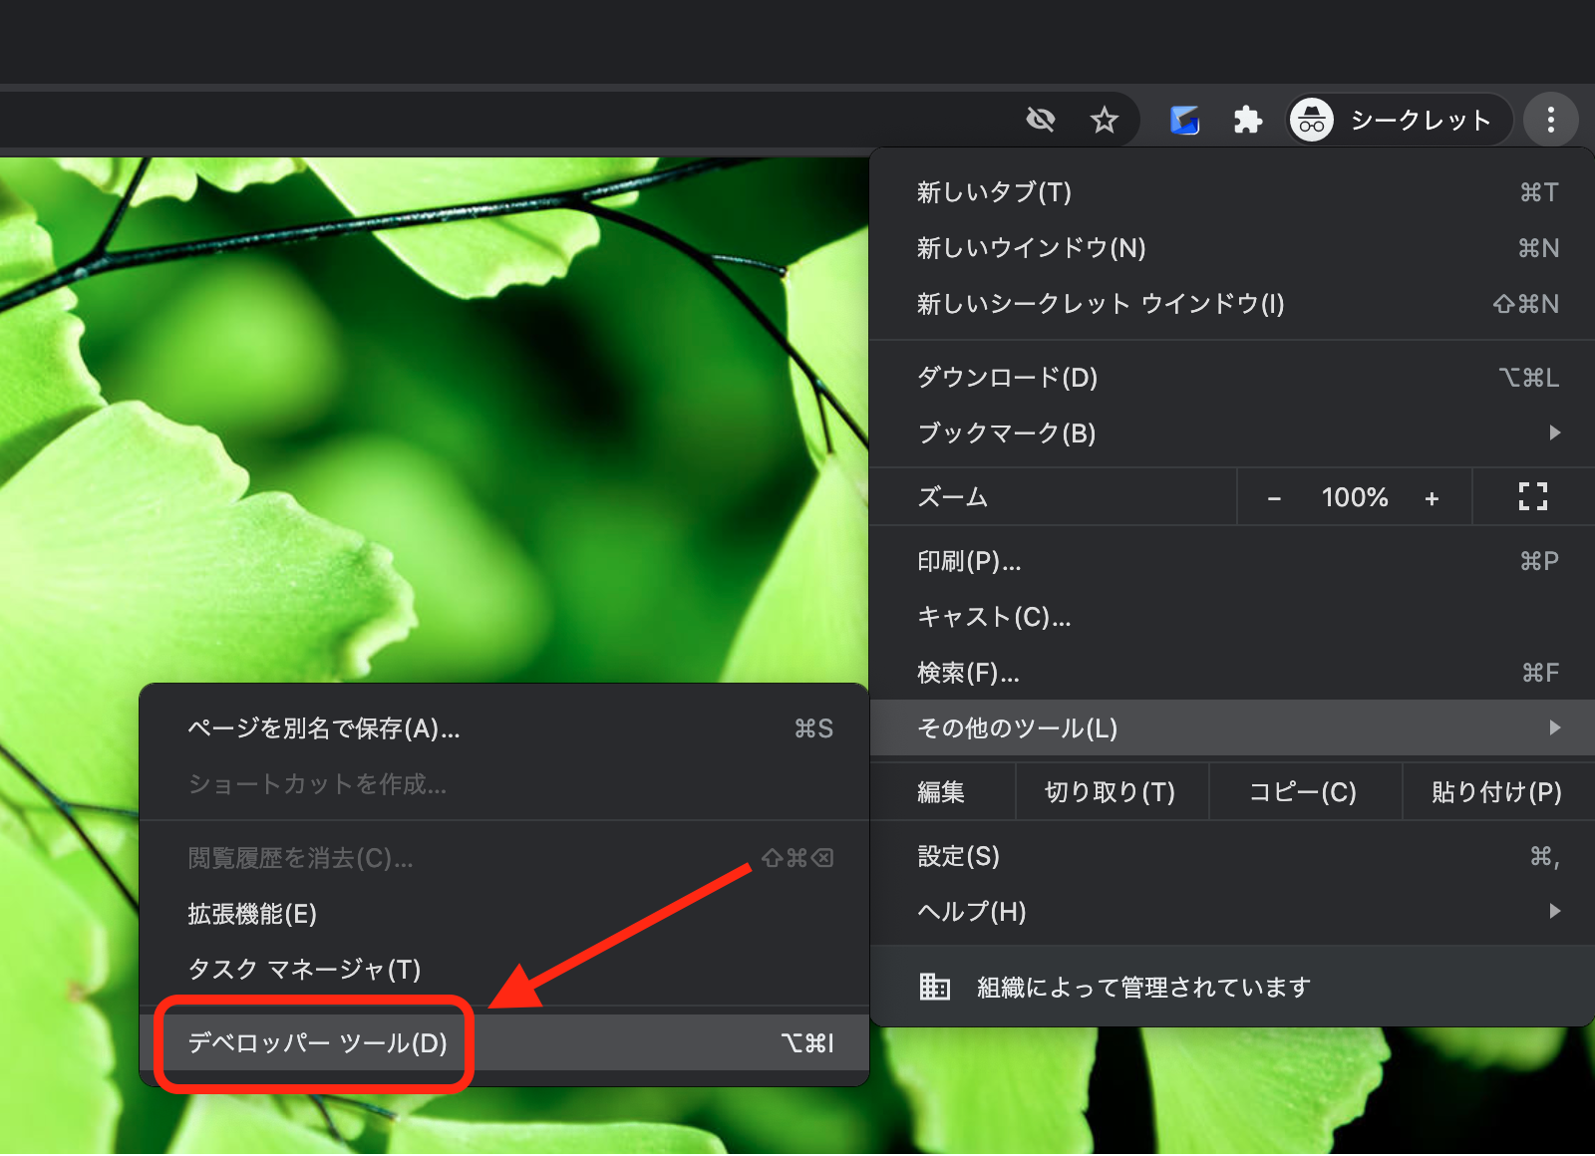Viewport: 1595px width, 1156px height.
Task: Click the organization building icon
Action: (x=934, y=987)
